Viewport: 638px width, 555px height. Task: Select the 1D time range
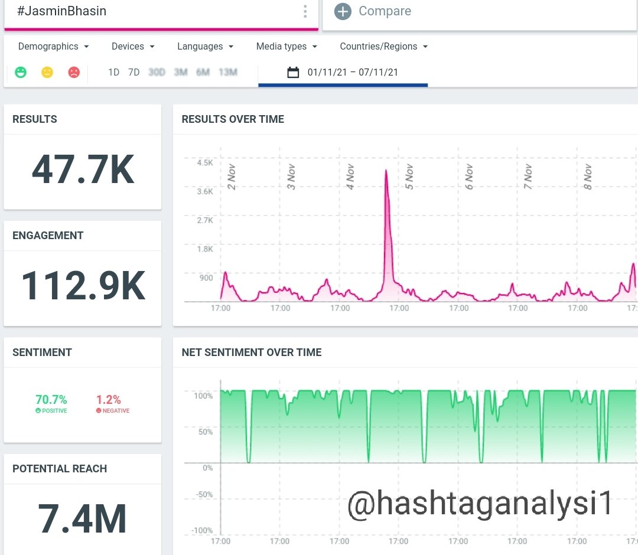click(x=113, y=73)
